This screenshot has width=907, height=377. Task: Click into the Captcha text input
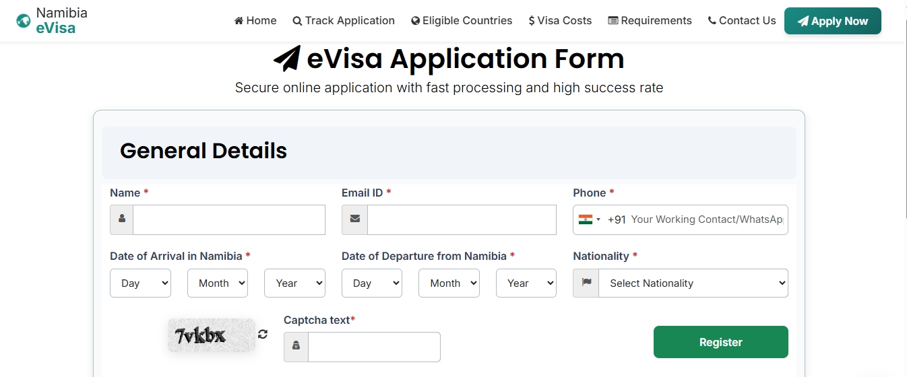click(374, 347)
